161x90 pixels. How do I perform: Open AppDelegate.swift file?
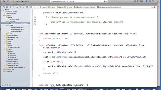click(15, 47)
